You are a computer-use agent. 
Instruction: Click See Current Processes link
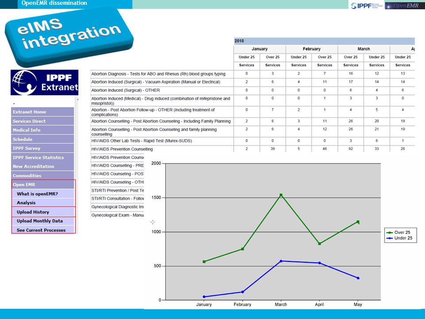coord(43,230)
